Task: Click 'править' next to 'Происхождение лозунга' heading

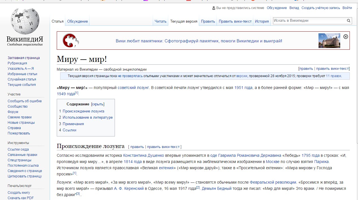Action: [137, 147]
